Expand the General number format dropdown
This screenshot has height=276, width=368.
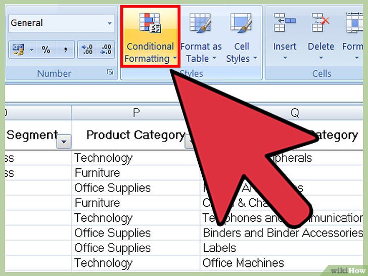coord(109,23)
